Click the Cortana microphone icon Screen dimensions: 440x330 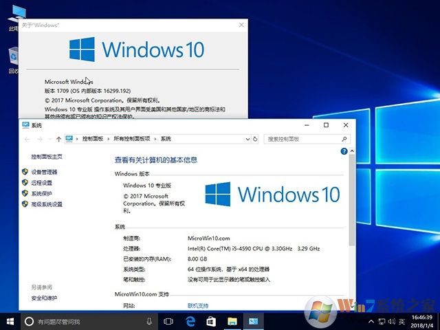tap(149, 321)
